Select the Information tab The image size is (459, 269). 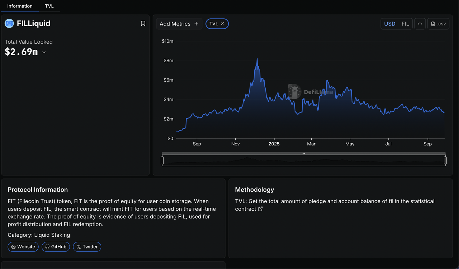[20, 6]
